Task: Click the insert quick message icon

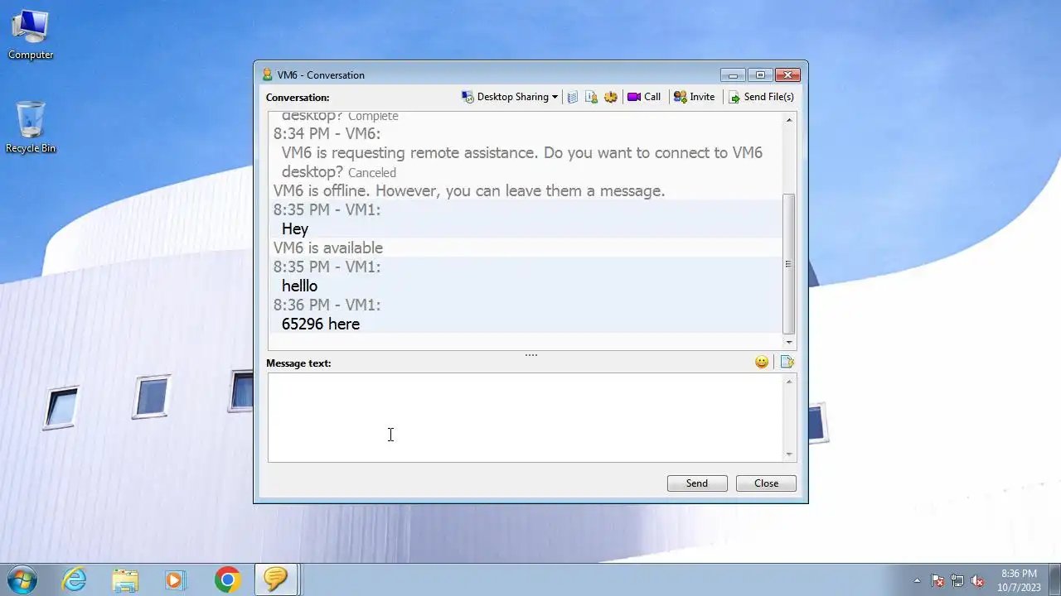Action: point(787,362)
